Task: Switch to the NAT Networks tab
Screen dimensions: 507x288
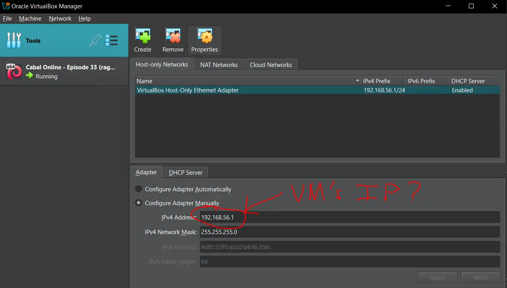Action: click(219, 65)
